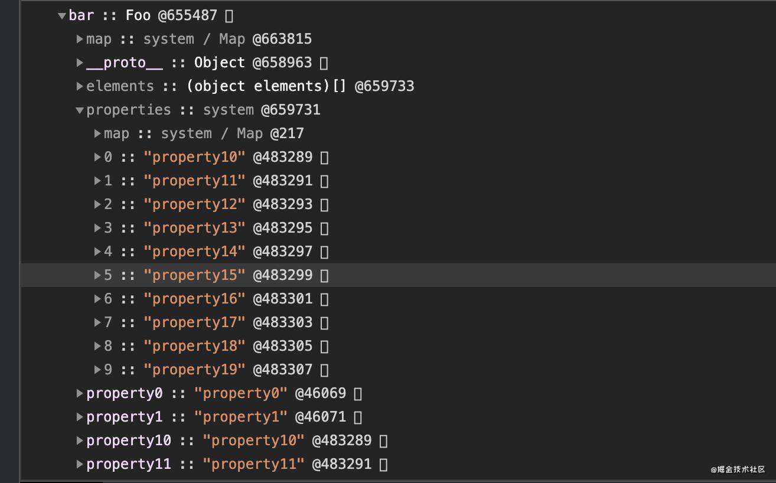Viewport: 776px width, 483px height.
Task: Expand the property0 :: "property0" node
Action: pos(80,393)
